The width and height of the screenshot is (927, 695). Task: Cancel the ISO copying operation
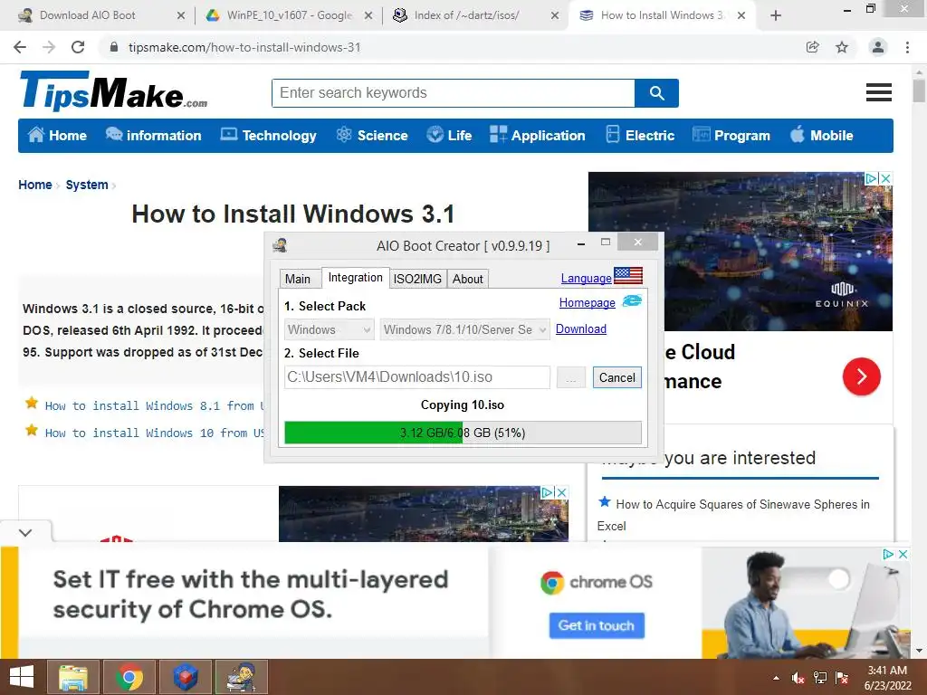click(x=617, y=377)
